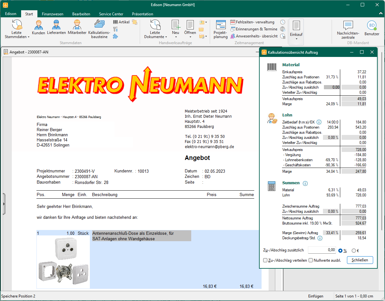Click the Zu-/Abschlag zusätzlich input field
Screen dimensions: 385x301
(x=322, y=250)
